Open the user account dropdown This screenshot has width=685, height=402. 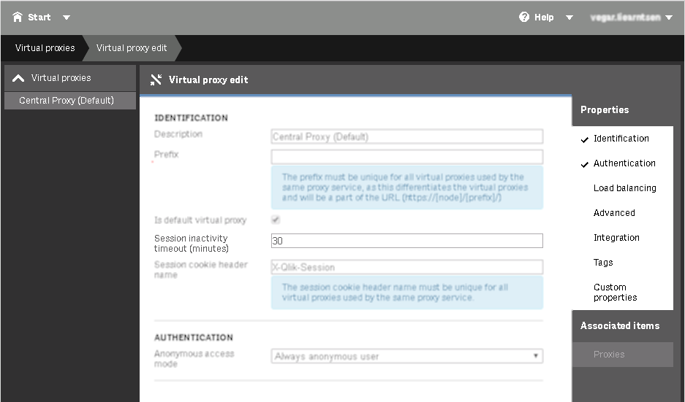[668, 18]
